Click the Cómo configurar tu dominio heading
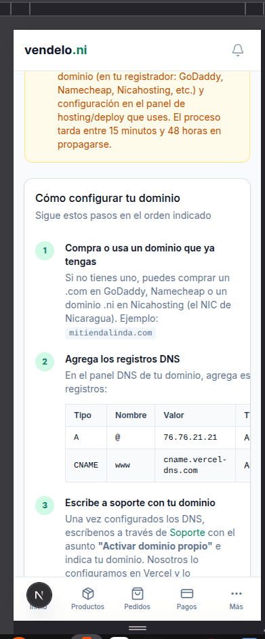This screenshot has height=639, width=265. point(108,199)
